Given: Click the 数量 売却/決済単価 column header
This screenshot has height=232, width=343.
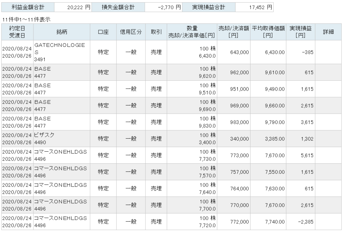Looking at the screenshot, I should pos(192,32).
